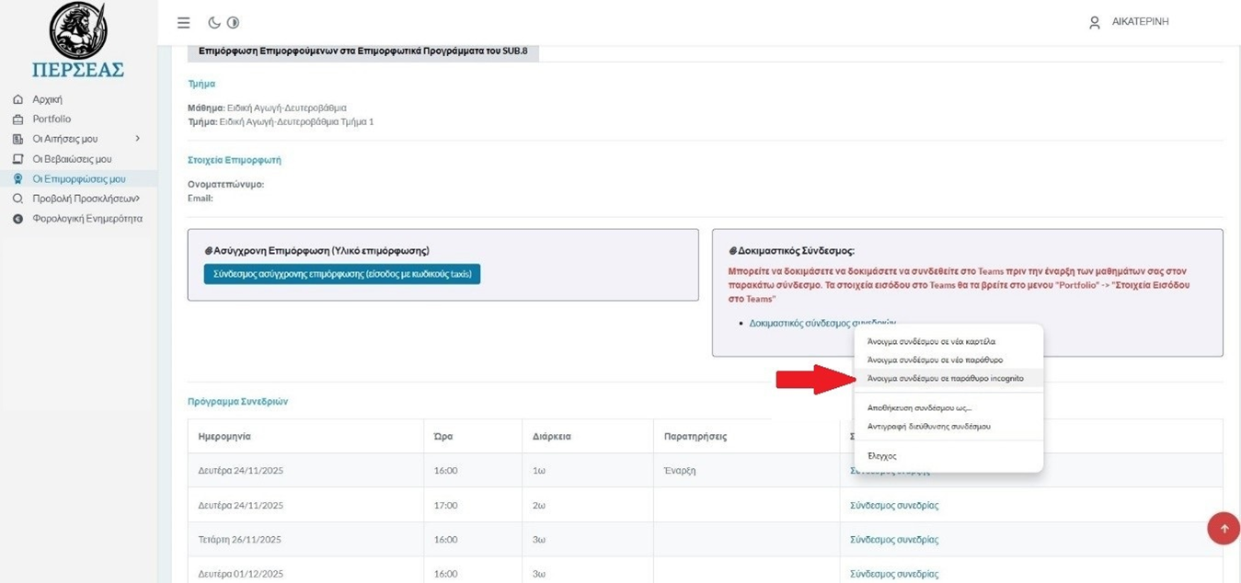Image resolution: width=1241 pixels, height=583 pixels.
Task: Expand the Οι Αιτήσεις μου submenu arrow
Action: (x=138, y=139)
